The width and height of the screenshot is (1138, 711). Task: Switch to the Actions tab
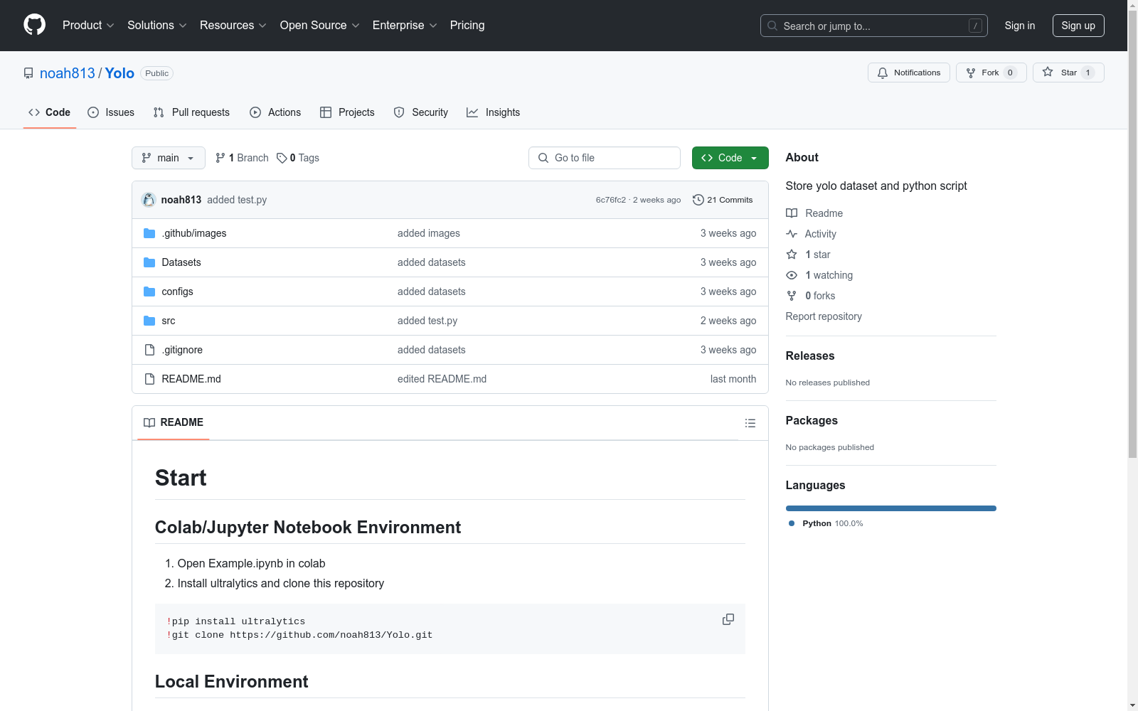tap(275, 112)
